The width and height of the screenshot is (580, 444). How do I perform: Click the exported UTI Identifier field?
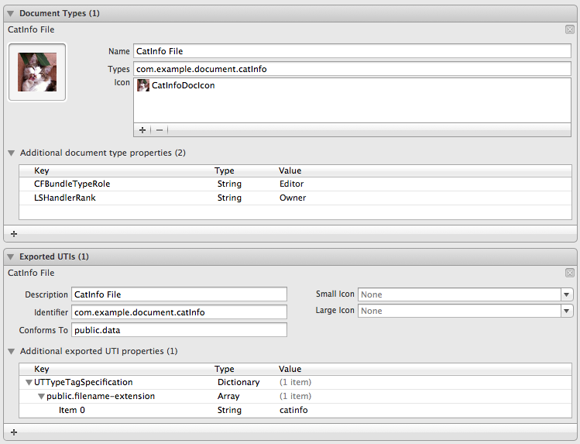coord(179,312)
